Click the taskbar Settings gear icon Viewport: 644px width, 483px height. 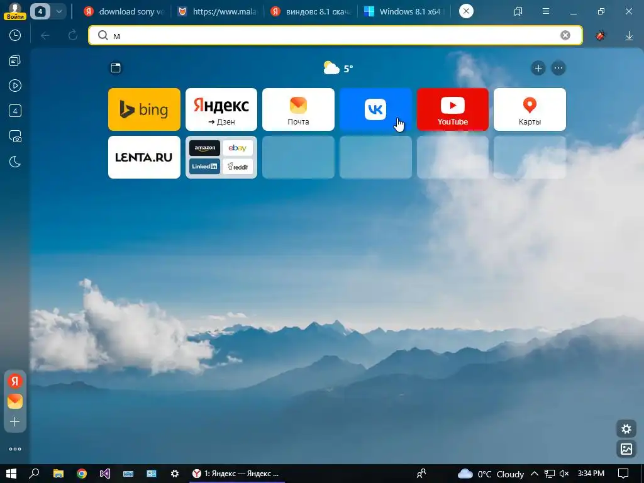[x=175, y=474]
